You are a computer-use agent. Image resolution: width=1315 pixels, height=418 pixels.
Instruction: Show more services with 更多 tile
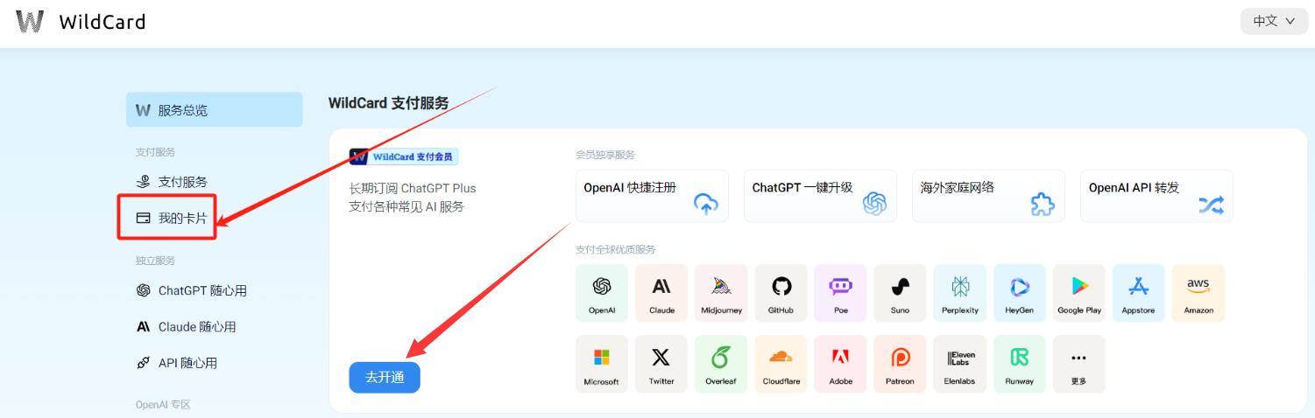coord(1078,364)
